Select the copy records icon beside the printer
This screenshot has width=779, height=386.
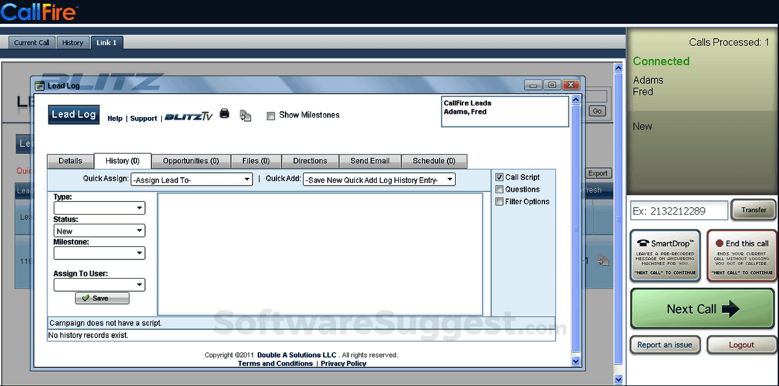point(245,115)
